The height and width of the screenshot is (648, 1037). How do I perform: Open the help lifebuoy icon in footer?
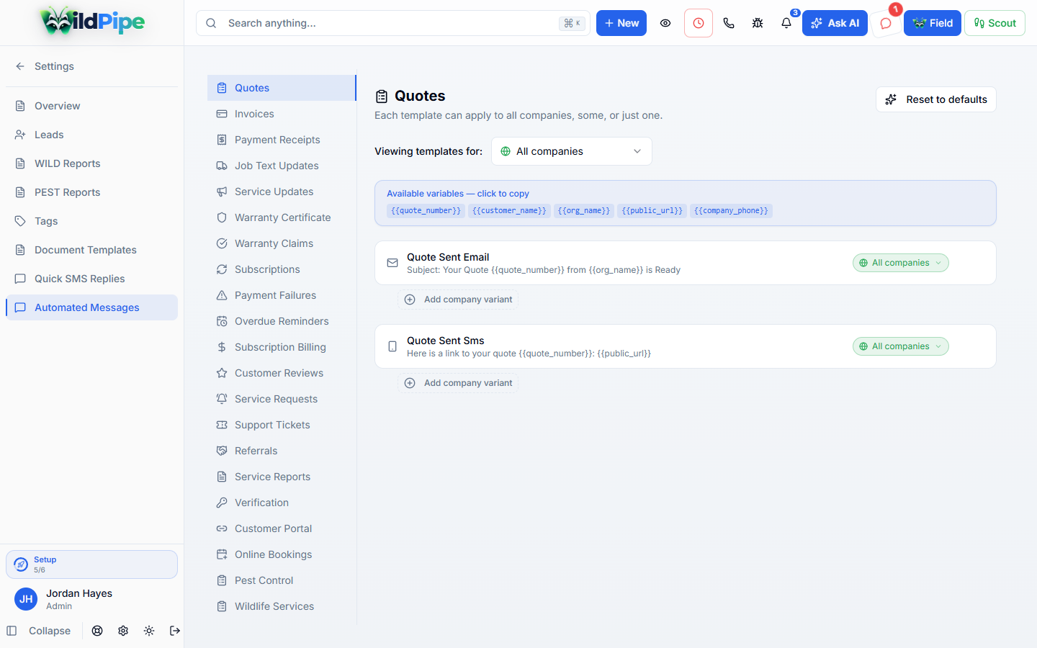tap(97, 631)
